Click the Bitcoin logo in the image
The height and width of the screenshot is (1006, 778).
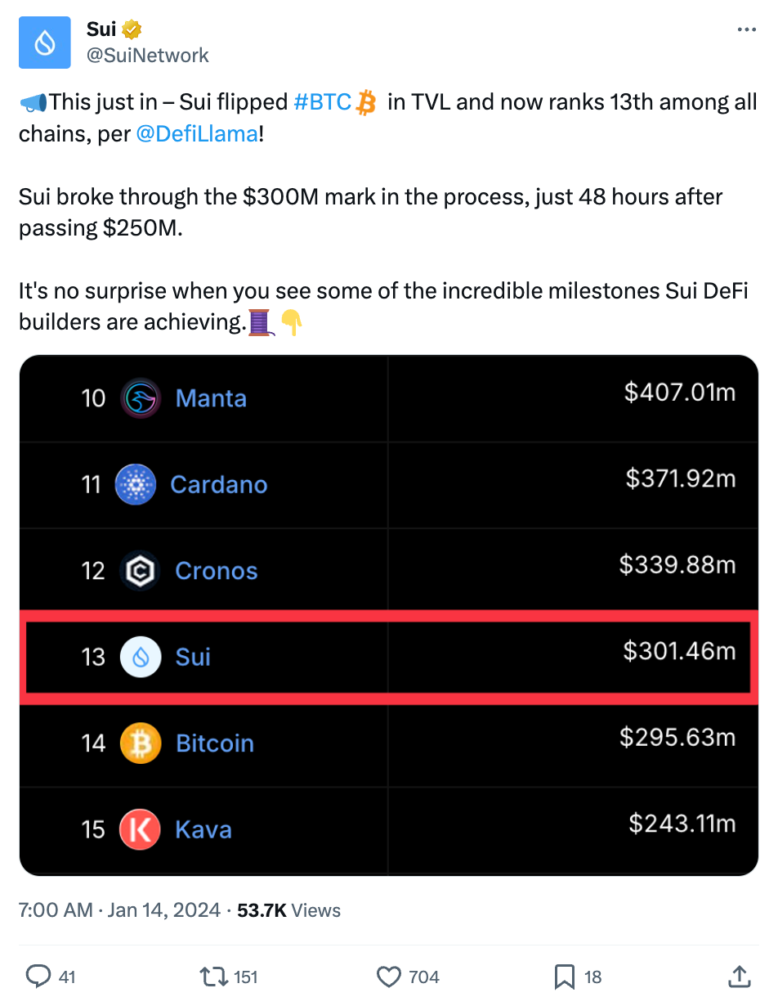point(141,743)
